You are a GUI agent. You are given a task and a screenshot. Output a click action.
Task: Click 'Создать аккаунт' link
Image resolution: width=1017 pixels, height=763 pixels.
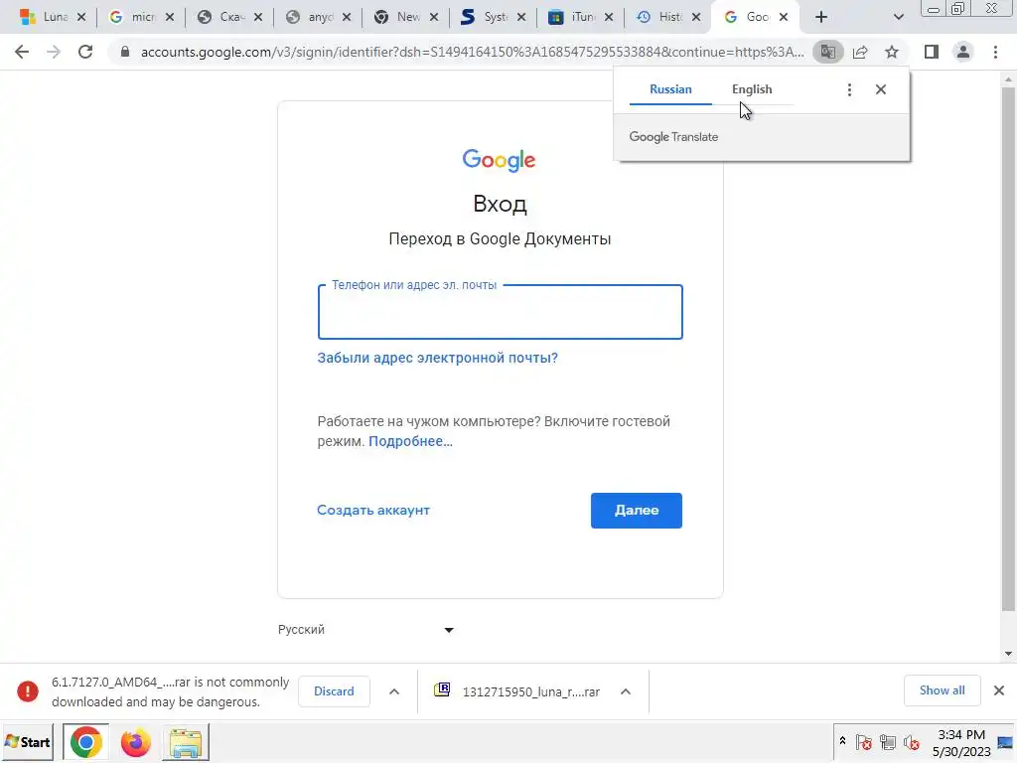coord(373,510)
